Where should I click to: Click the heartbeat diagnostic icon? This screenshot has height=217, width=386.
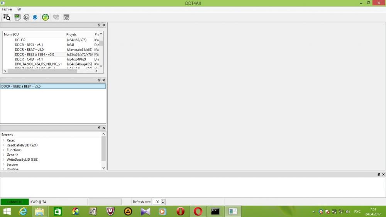pyautogui.click(x=56, y=17)
